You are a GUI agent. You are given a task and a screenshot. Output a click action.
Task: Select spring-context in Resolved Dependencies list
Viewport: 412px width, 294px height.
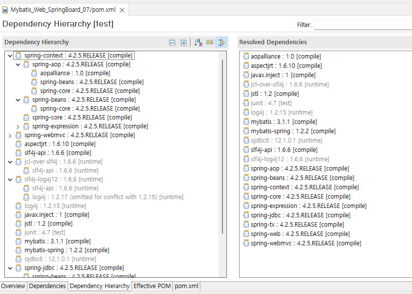coord(304,187)
